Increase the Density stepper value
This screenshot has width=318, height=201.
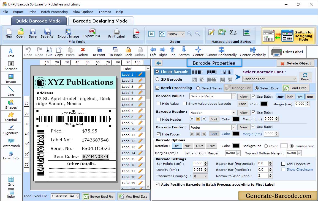tap(206, 168)
